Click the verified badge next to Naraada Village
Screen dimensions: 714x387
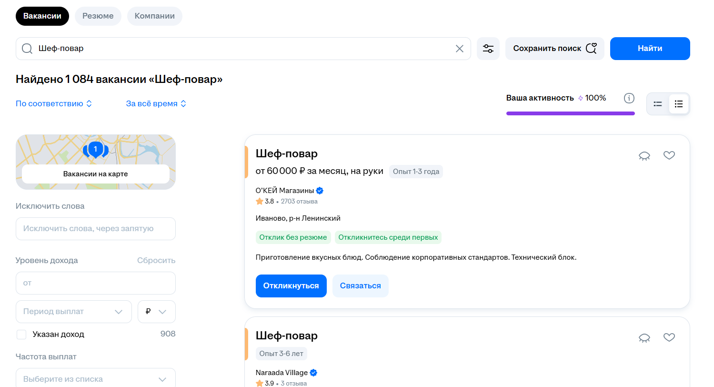tap(313, 373)
